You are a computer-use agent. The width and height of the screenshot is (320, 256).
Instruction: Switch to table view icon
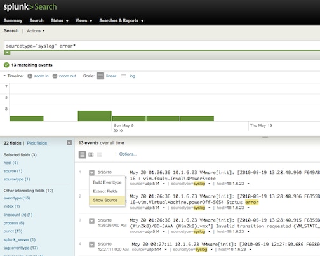tap(91, 155)
